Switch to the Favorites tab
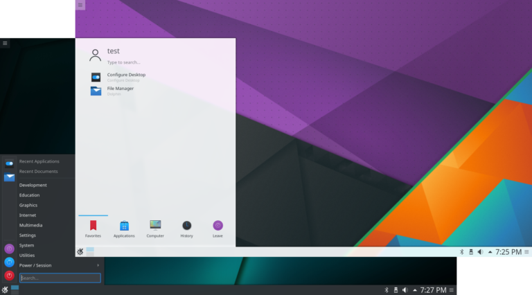The image size is (532, 295). point(93,229)
